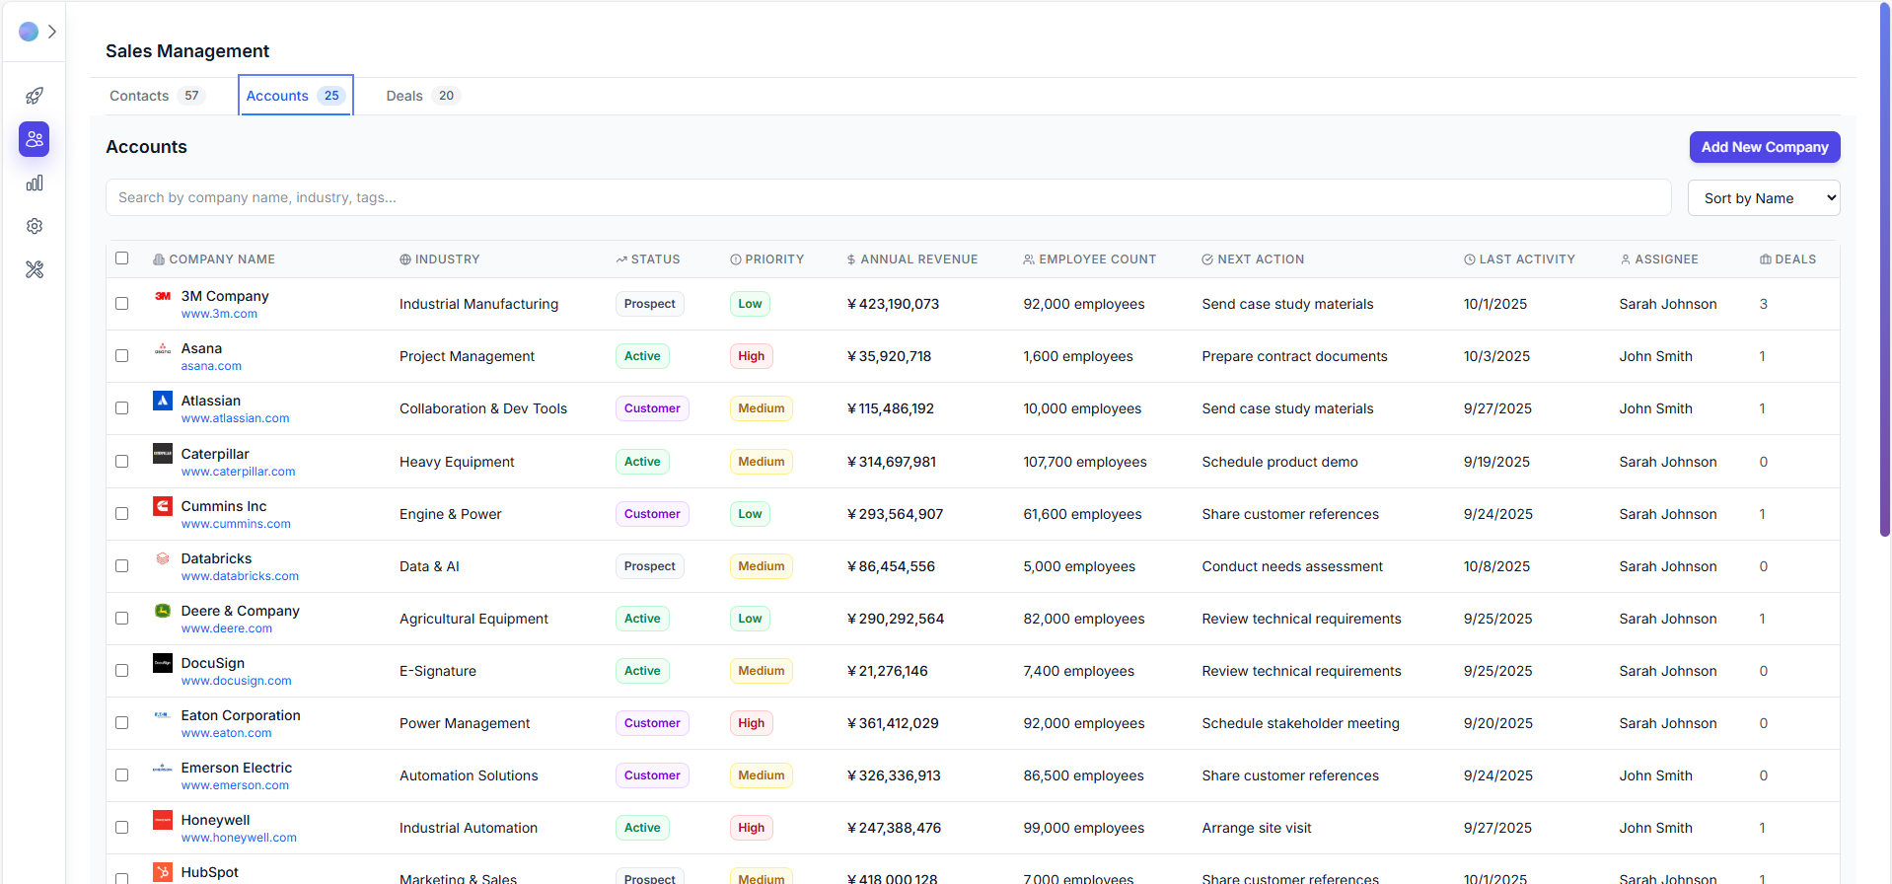Check the Asana row checkbox
The image size is (1892, 884).
(122, 356)
